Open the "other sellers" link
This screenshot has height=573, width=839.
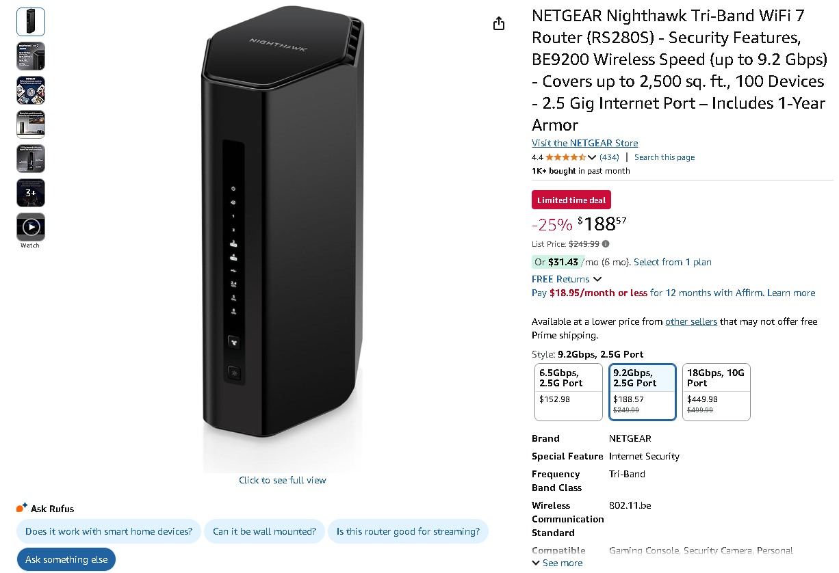tap(690, 321)
